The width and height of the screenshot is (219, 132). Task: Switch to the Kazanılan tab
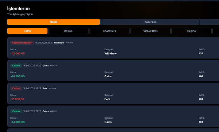coord(150,22)
